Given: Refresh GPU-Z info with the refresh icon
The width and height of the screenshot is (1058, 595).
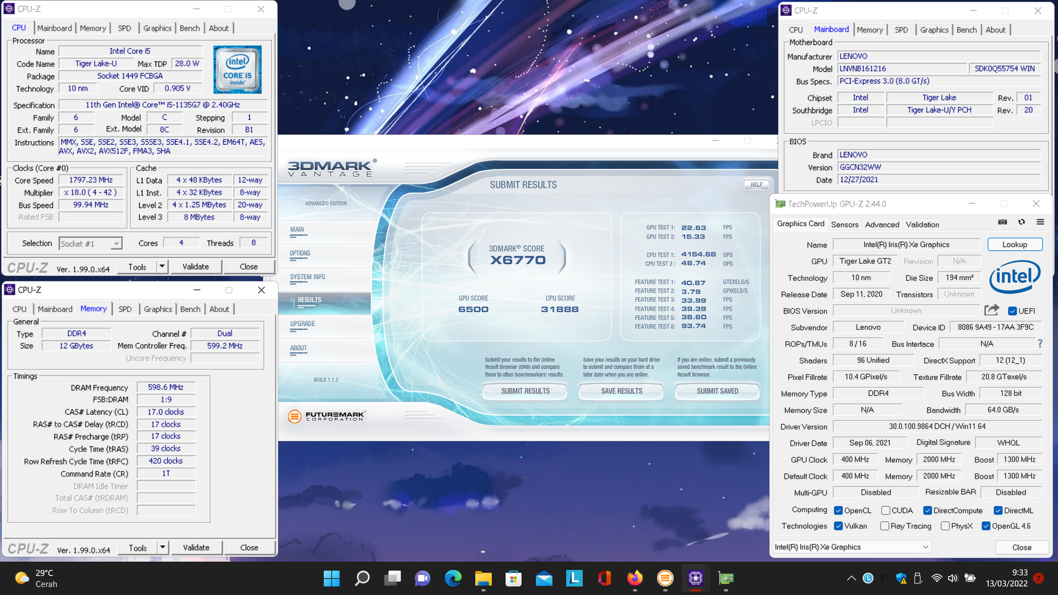Looking at the screenshot, I should tap(1022, 222).
